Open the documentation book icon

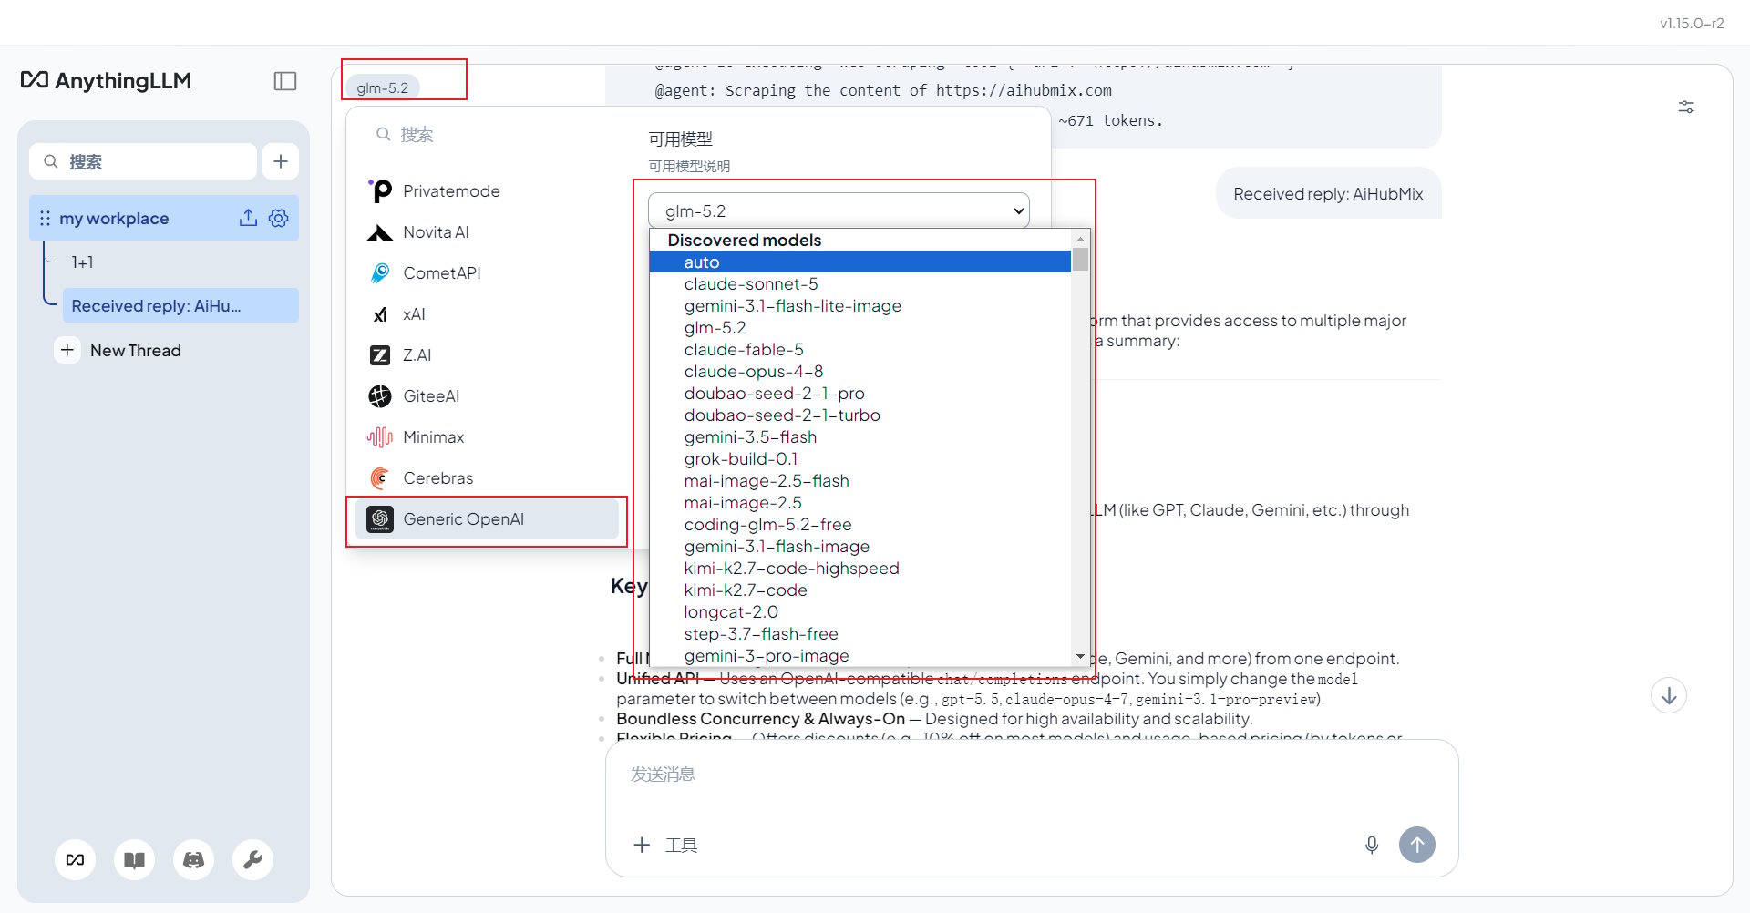coord(134,859)
